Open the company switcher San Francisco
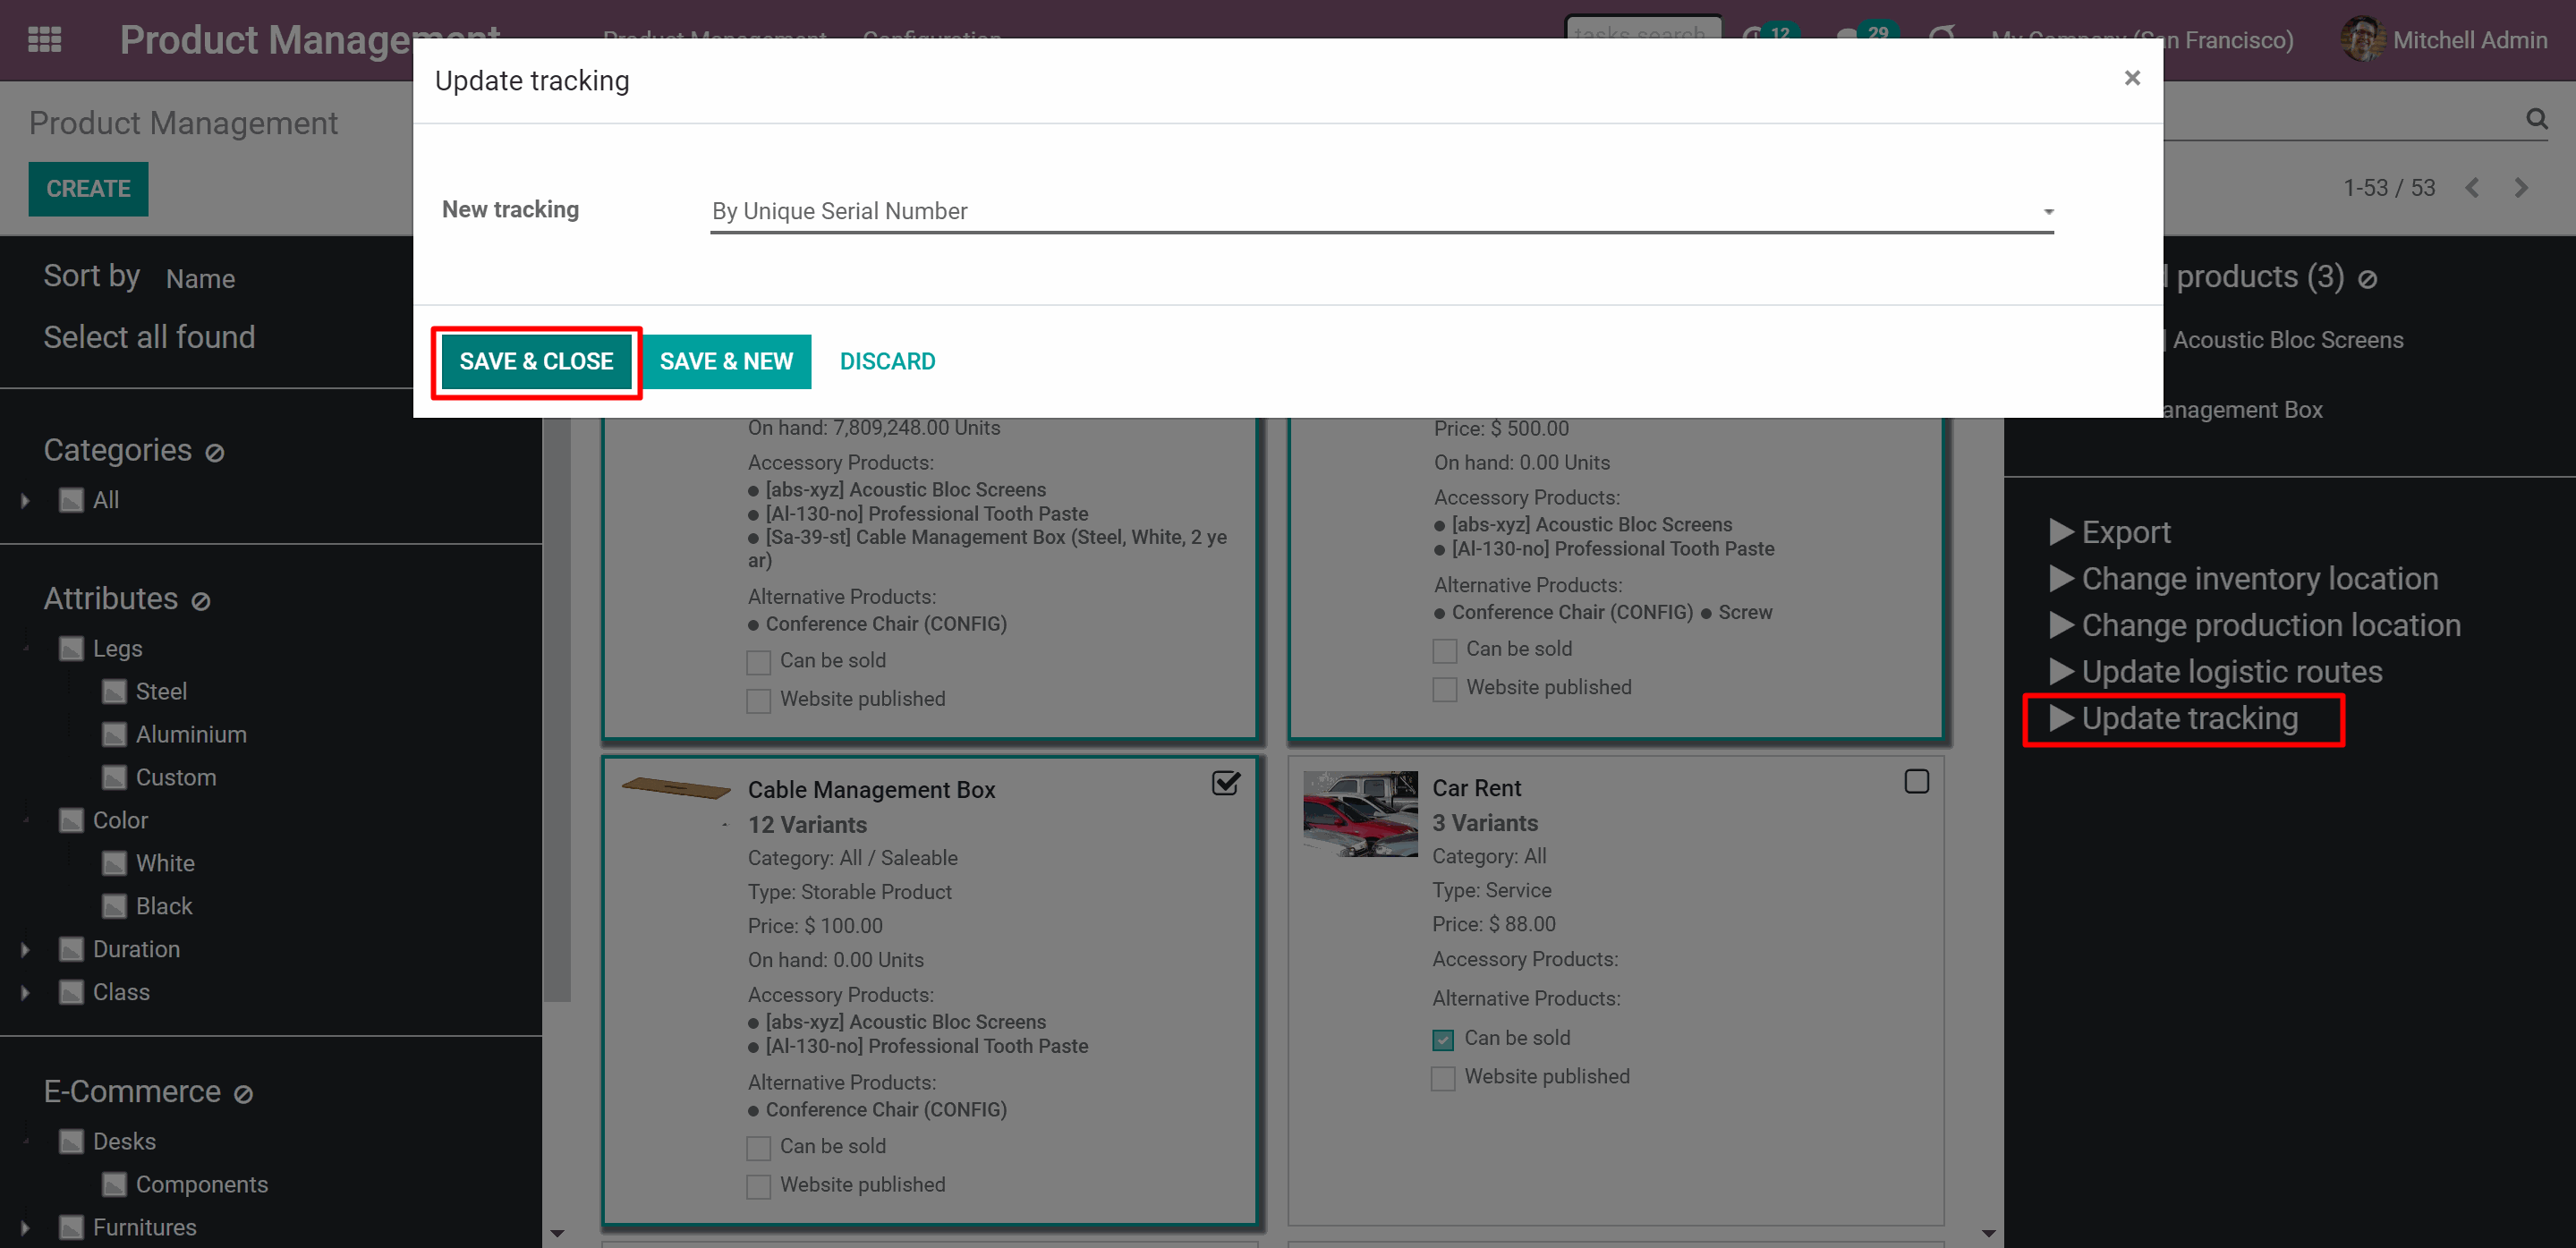This screenshot has height=1248, width=2576. point(2141,40)
